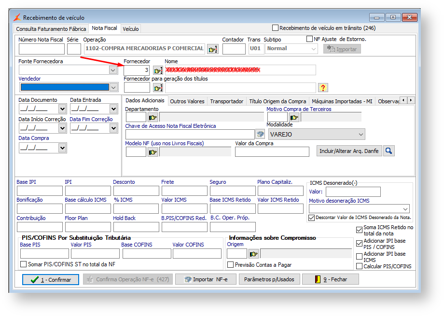Toggle Soma ICMS Retido no total da nota
This screenshot has height=316, width=444.
click(360, 230)
